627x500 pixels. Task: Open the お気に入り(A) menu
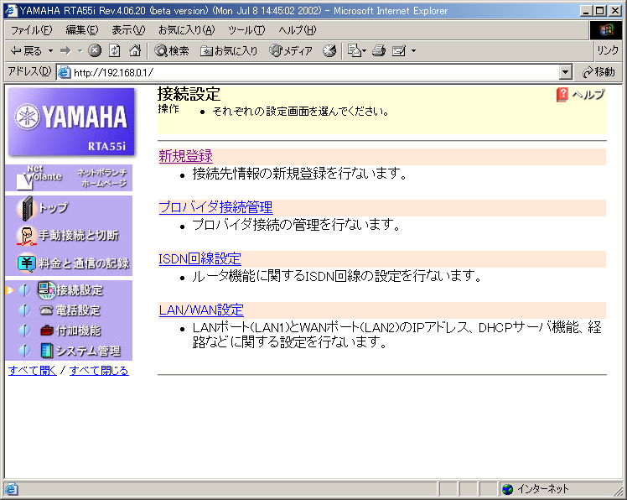pos(186,30)
